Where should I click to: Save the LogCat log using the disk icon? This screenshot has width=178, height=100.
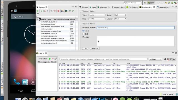[x=165, y=59]
